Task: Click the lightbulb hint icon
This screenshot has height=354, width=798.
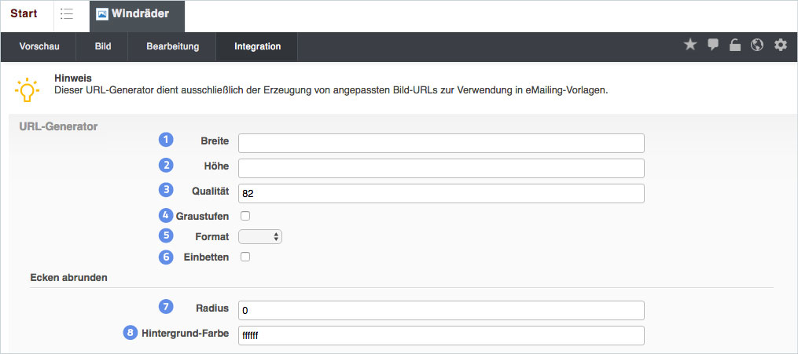Action: point(27,89)
